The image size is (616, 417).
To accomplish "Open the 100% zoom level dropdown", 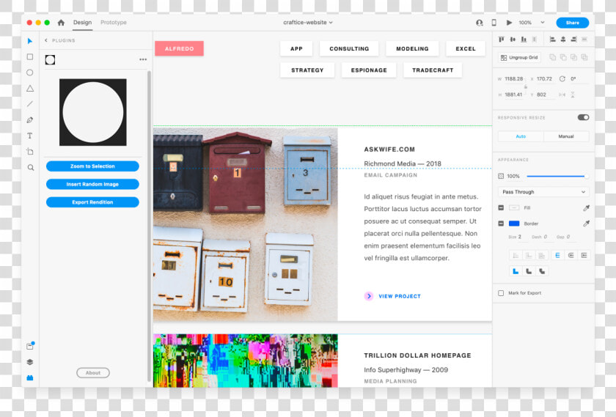I will pos(532,23).
